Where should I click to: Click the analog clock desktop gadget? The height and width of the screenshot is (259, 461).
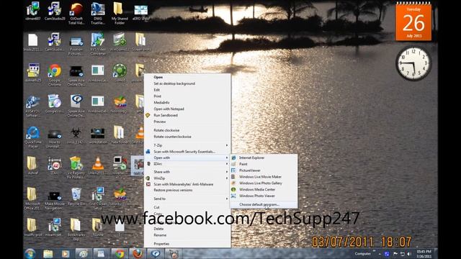pyautogui.click(x=413, y=63)
